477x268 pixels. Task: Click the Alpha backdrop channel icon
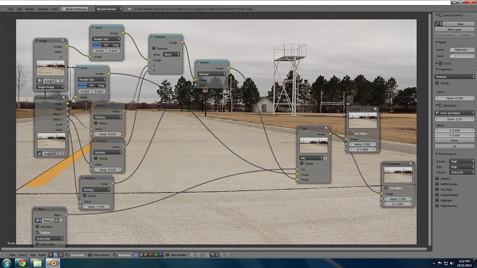point(146,255)
